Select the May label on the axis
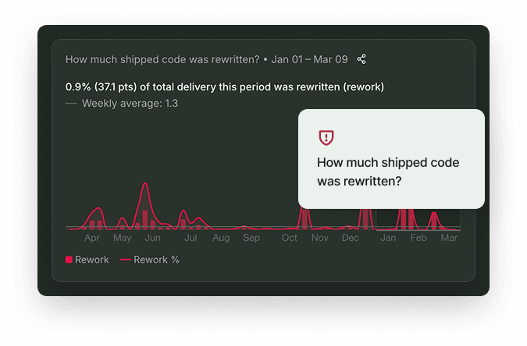The height and width of the screenshot is (346, 527). tap(123, 238)
